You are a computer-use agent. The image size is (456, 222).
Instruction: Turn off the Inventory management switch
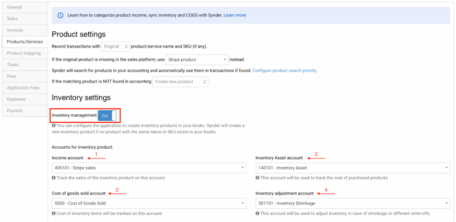pyautogui.click(x=107, y=116)
